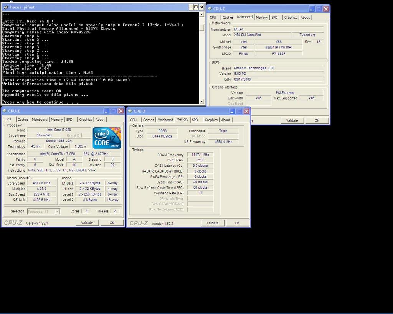Screen dimensions: 393x314
Task: Maximize the hexus_pifast console window
Action: 196,7
